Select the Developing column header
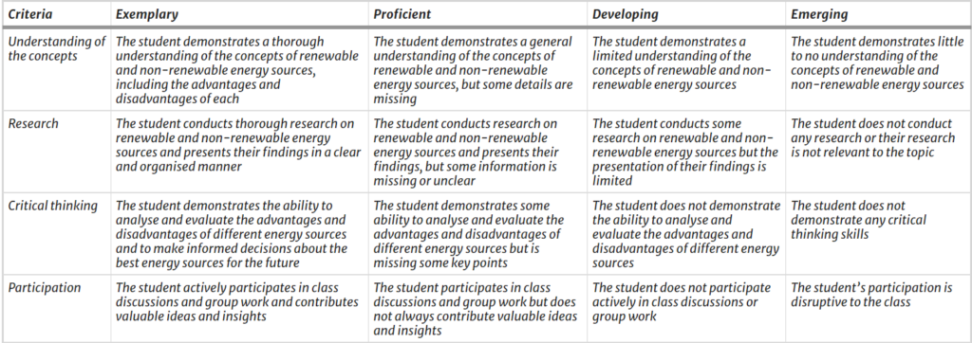The height and width of the screenshot is (343, 972). click(x=626, y=14)
